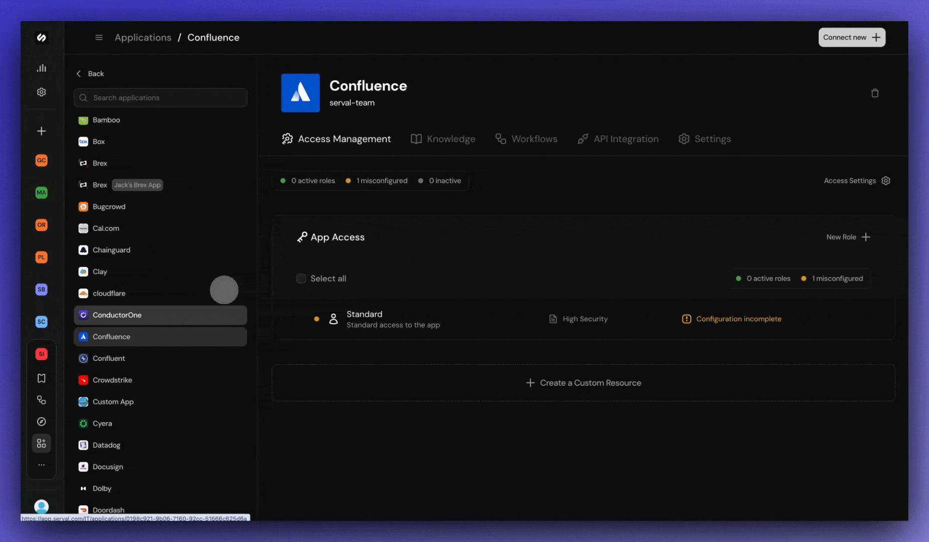Open the settings gear in the left sidebar
Screen dimensions: 929x542
pyautogui.click(x=42, y=92)
